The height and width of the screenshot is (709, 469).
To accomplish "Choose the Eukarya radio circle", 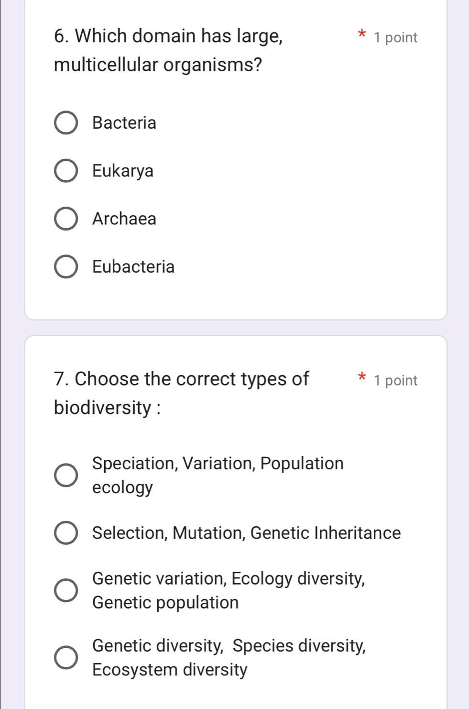I will tap(65, 171).
